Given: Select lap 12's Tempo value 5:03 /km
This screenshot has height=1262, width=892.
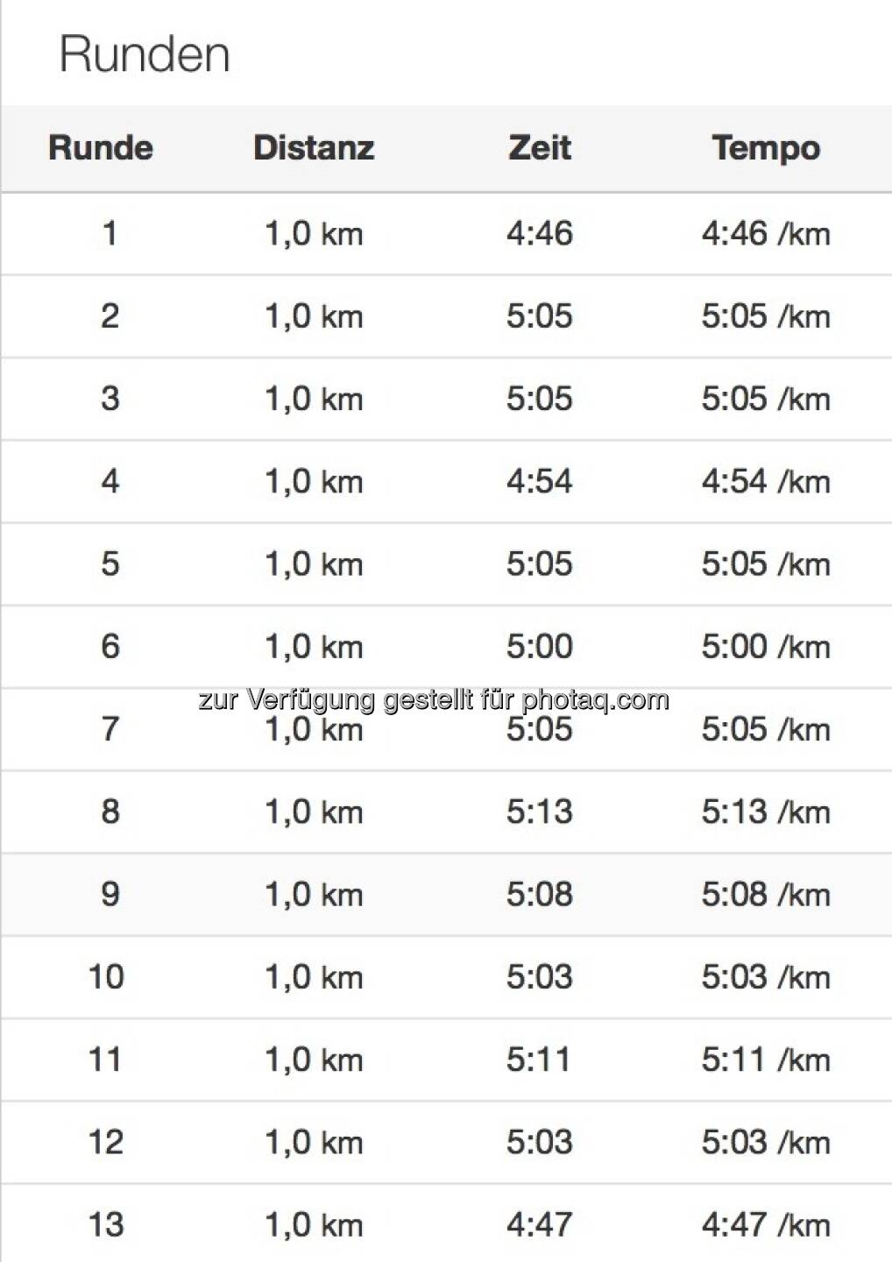Looking at the screenshot, I should tap(766, 1143).
